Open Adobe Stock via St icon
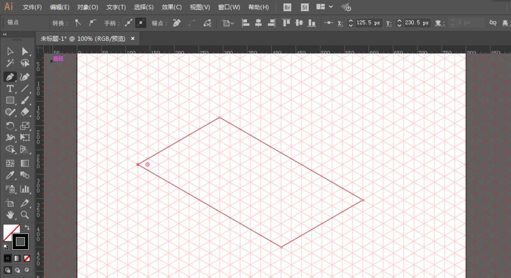Image resolution: width=511 pixels, height=278 pixels. pyautogui.click(x=305, y=7)
